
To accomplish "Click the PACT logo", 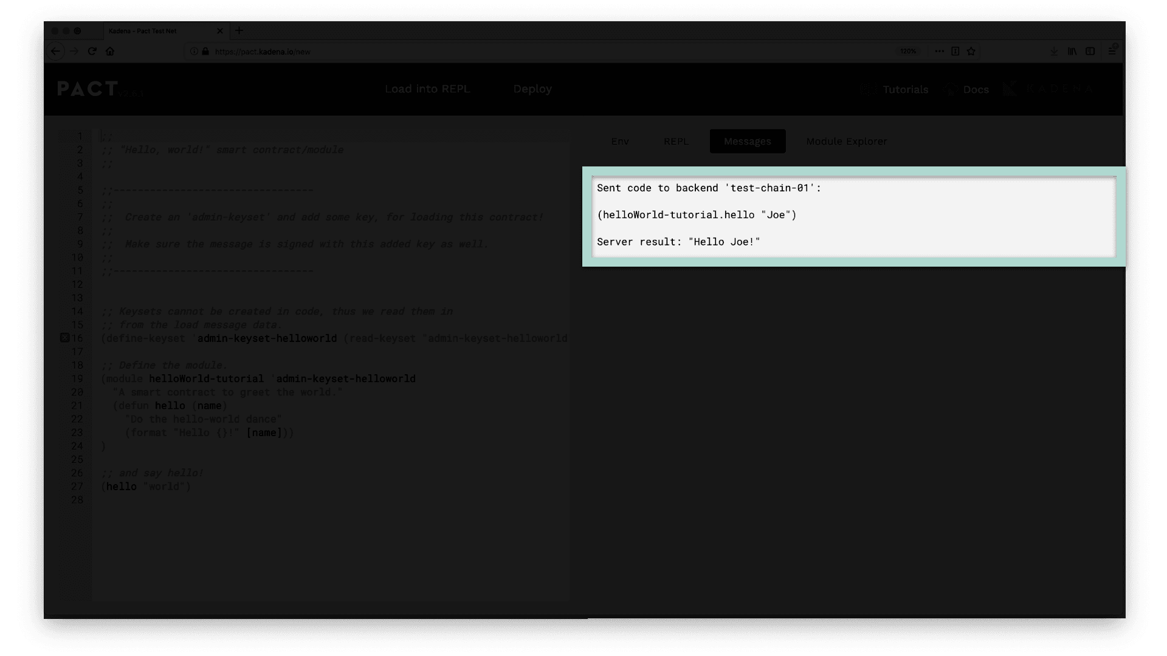I will (x=88, y=89).
